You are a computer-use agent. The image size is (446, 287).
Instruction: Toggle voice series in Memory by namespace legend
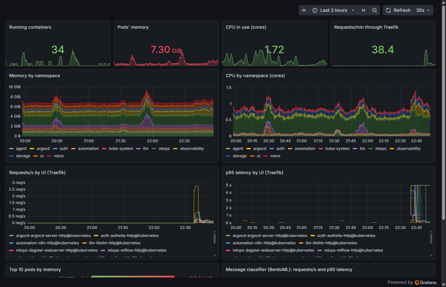59,156
